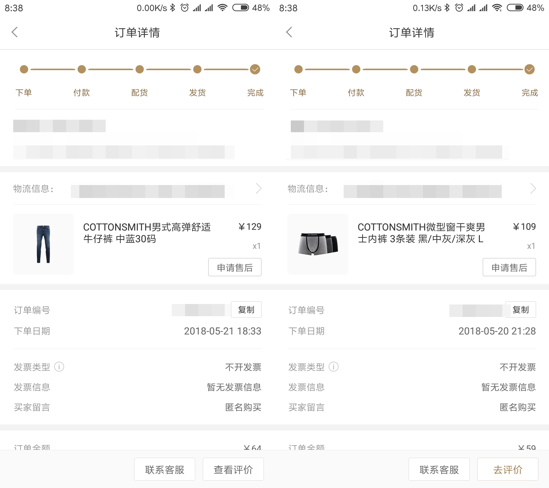The height and width of the screenshot is (488, 549).
Task: Tap 联系客服 on the jeans order
Action: coord(164,469)
